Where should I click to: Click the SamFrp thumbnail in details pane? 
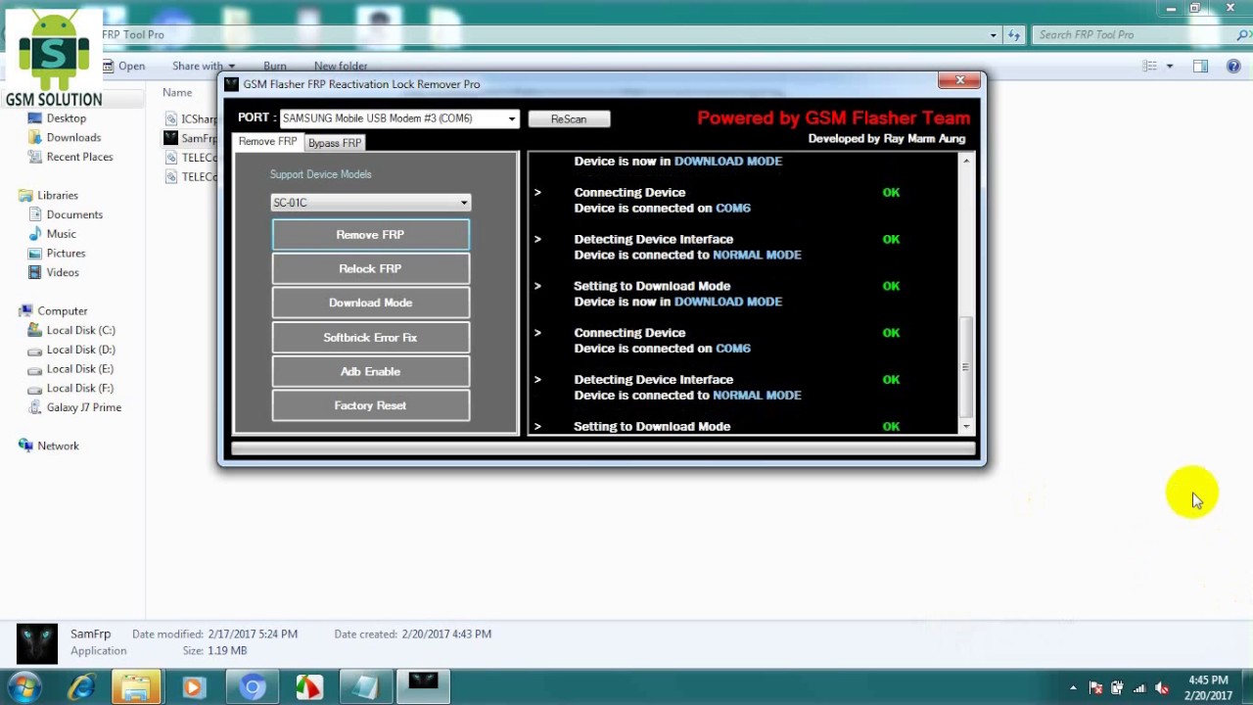click(x=37, y=643)
